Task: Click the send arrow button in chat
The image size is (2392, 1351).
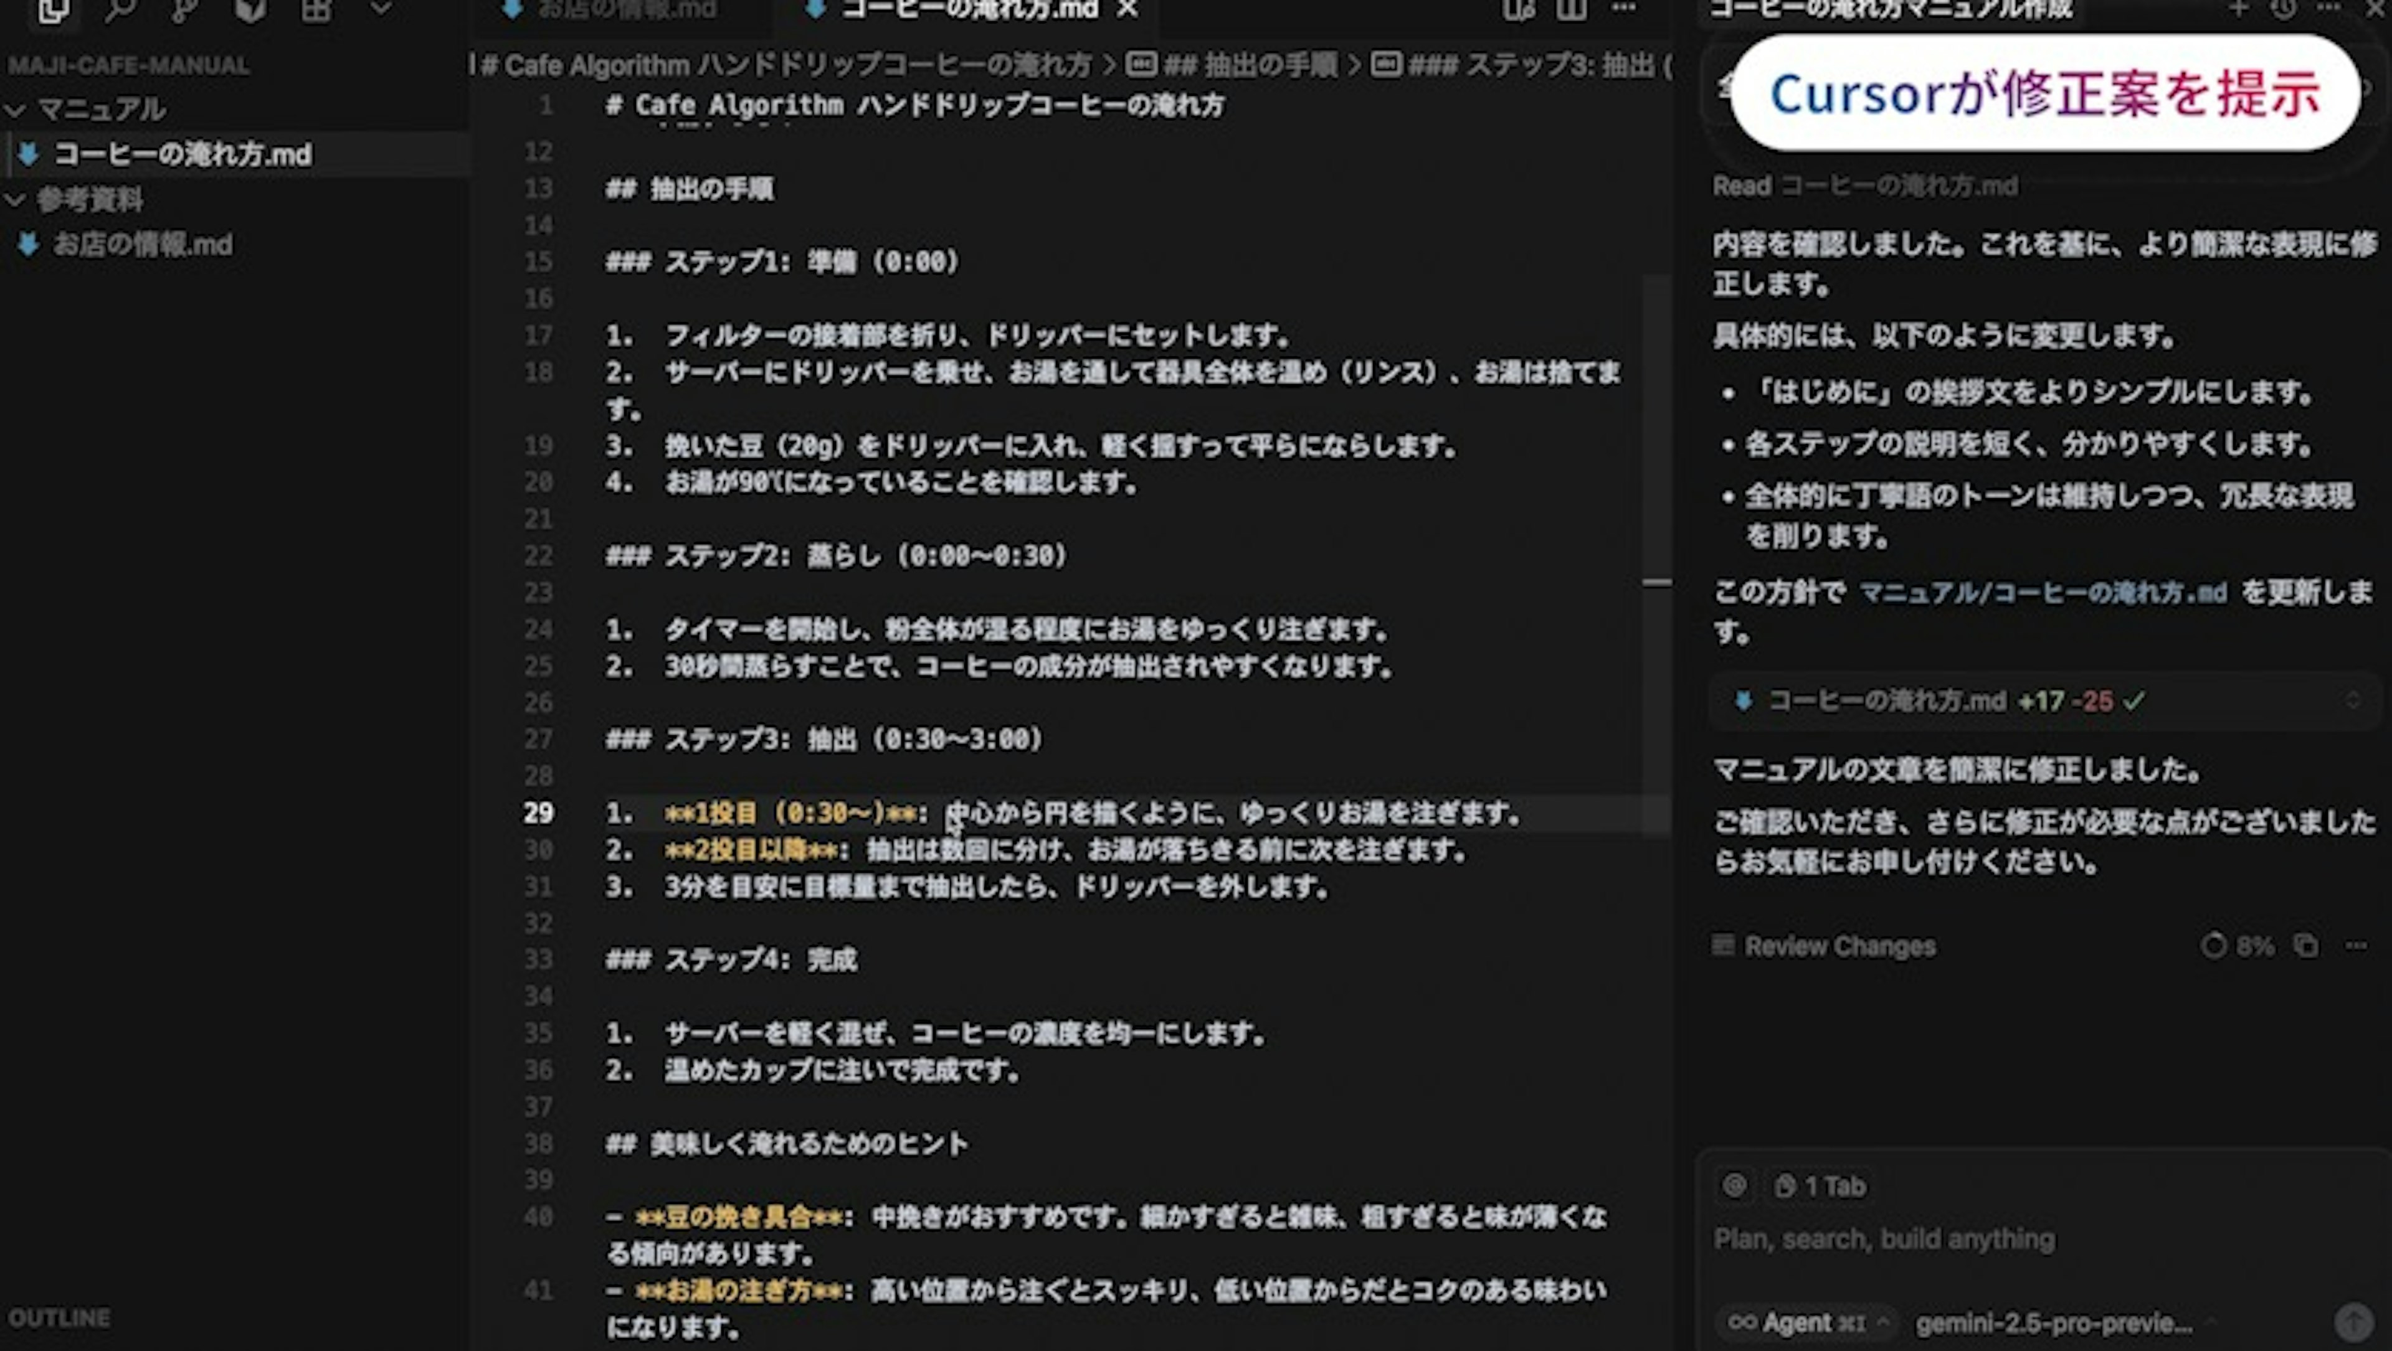Action: tap(2353, 1321)
